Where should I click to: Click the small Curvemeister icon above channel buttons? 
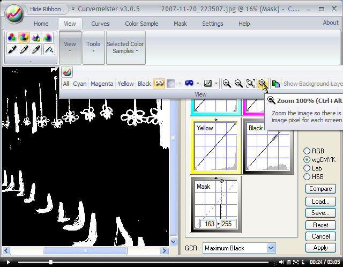pos(67,72)
